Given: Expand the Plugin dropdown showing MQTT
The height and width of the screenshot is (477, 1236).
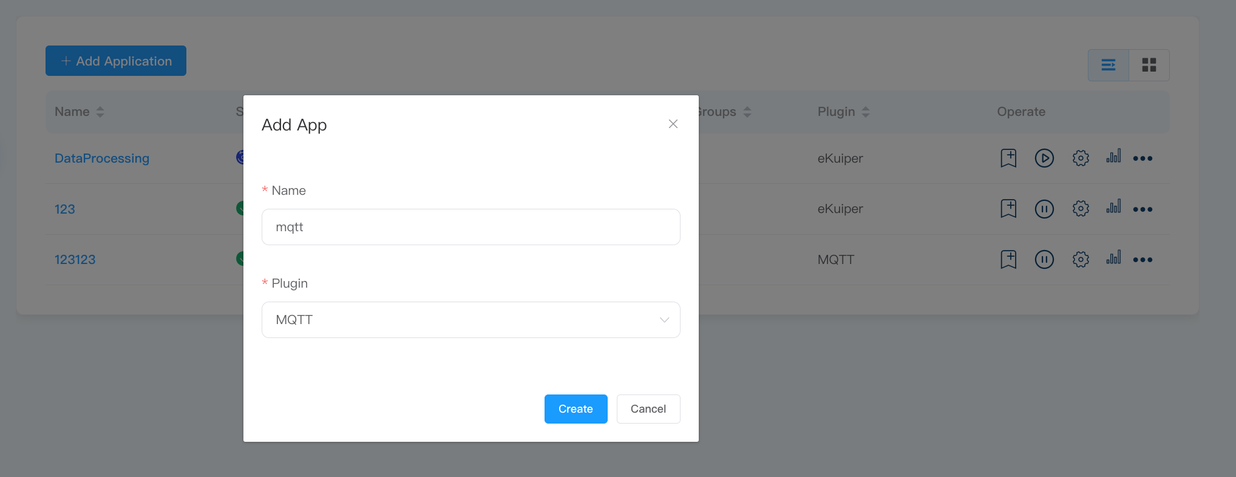Looking at the screenshot, I should click(470, 320).
